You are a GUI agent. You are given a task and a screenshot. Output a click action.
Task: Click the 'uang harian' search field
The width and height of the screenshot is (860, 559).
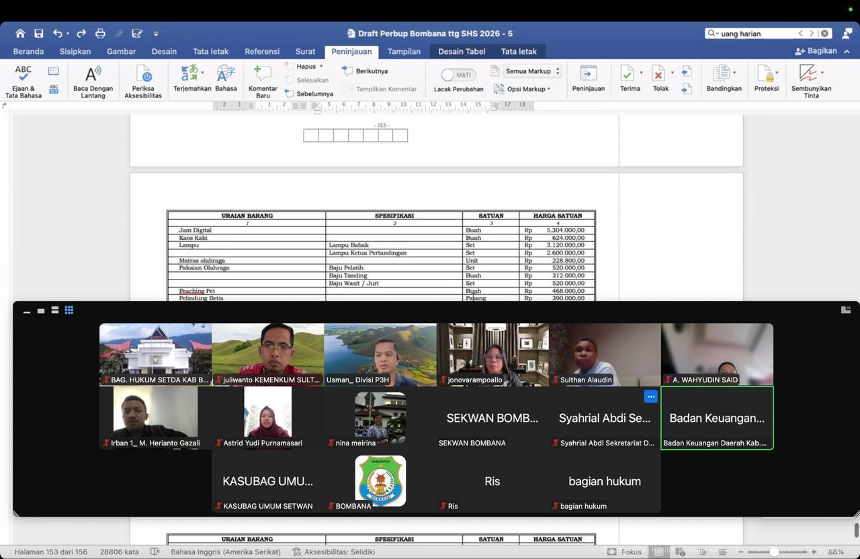click(x=757, y=34)
